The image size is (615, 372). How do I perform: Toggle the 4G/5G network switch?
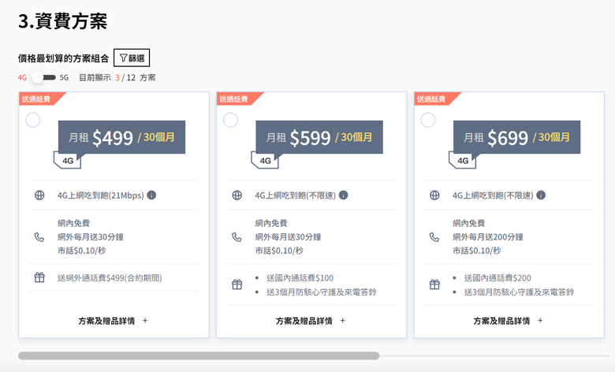click(43, 77)
